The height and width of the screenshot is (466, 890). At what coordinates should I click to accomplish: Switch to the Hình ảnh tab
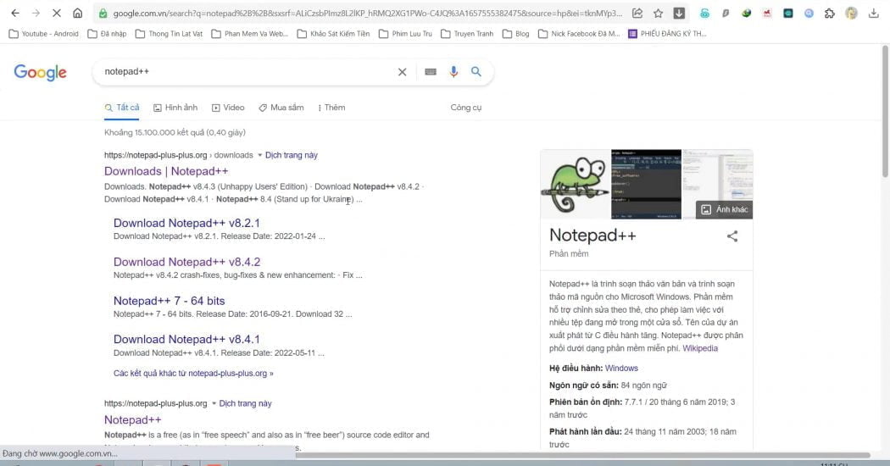pos(175,108)
